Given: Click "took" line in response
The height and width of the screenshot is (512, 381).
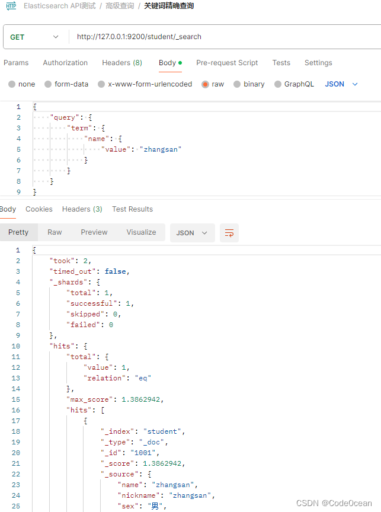Looking at the screenshot, I should click(70, 261).
